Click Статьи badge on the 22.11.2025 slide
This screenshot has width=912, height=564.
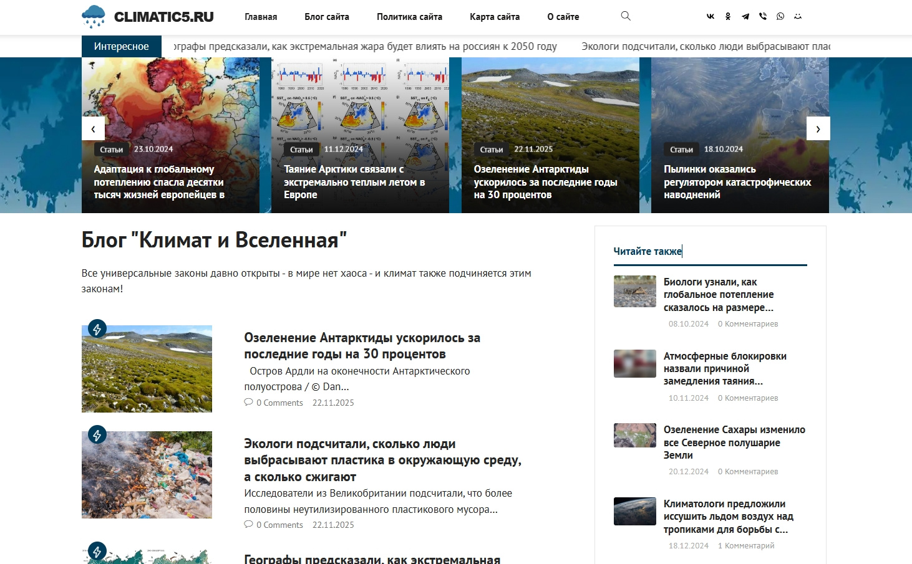coord(492,150)
